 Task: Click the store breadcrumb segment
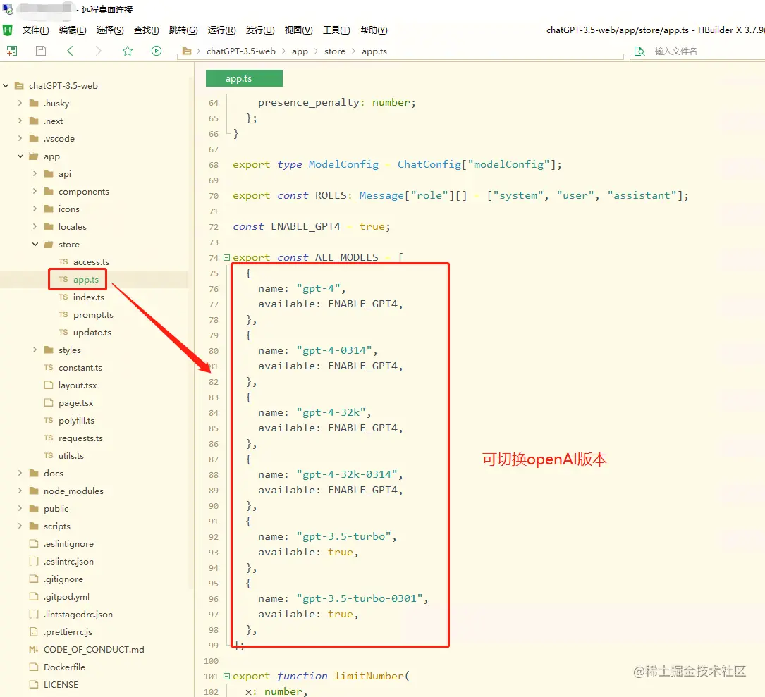(x=335, y=51)
